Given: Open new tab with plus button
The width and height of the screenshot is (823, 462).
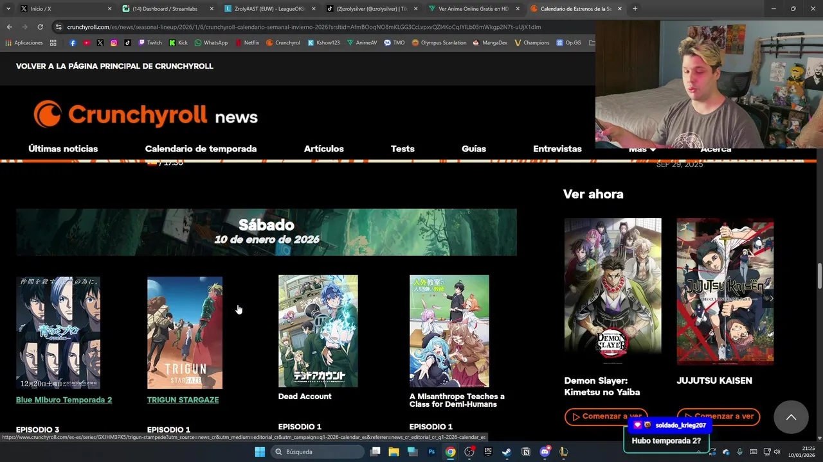Looking at the screenshot, I should pos(635,9).
